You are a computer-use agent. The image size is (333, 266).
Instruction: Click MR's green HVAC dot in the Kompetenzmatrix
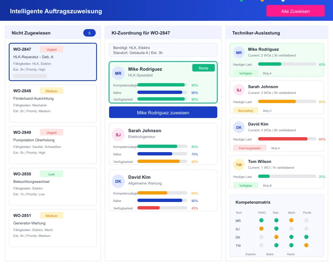pos(261,221)
